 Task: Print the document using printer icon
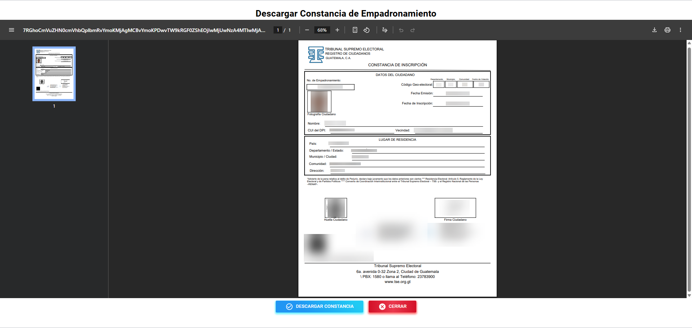(667, 30)
